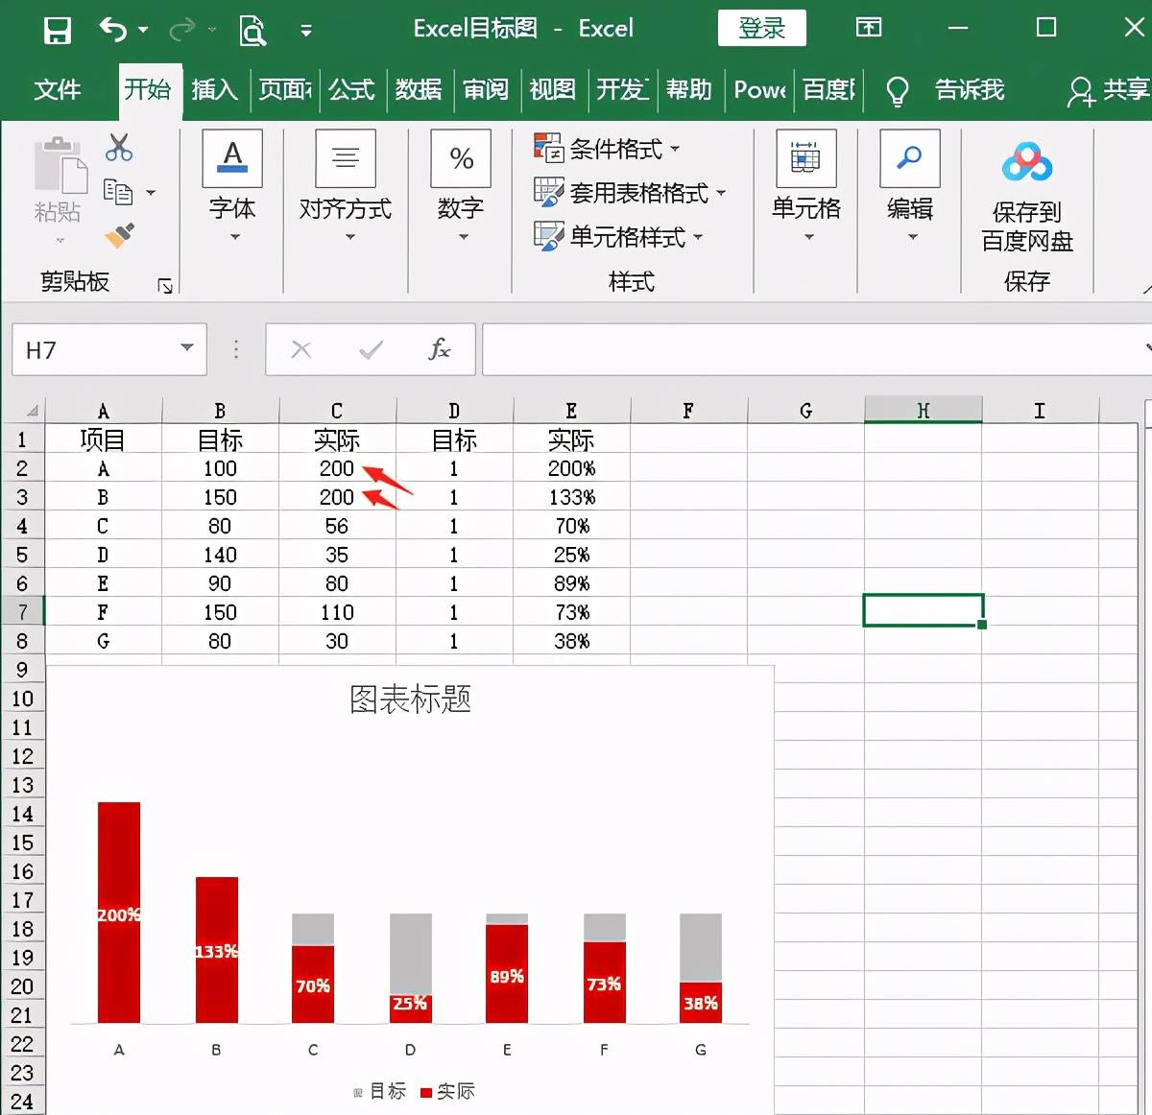Click the Save icon on quick access toolbar
1152x1115 pixels.
point(57,29)
